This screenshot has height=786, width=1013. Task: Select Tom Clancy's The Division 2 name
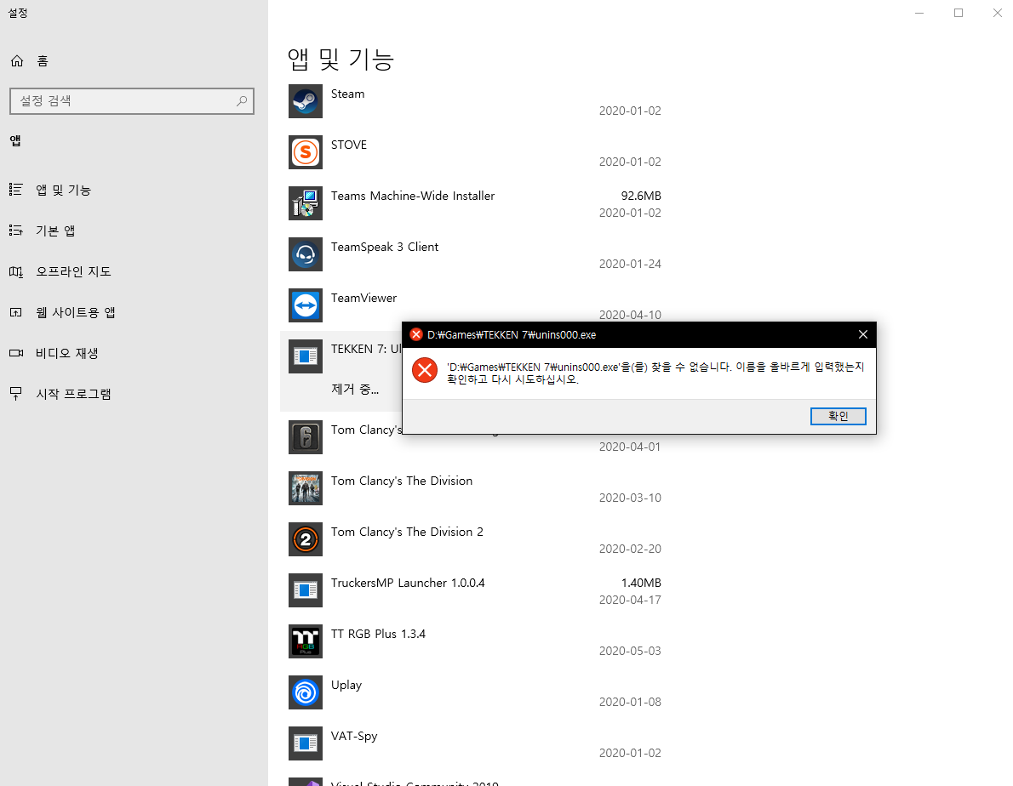(407, 532)
